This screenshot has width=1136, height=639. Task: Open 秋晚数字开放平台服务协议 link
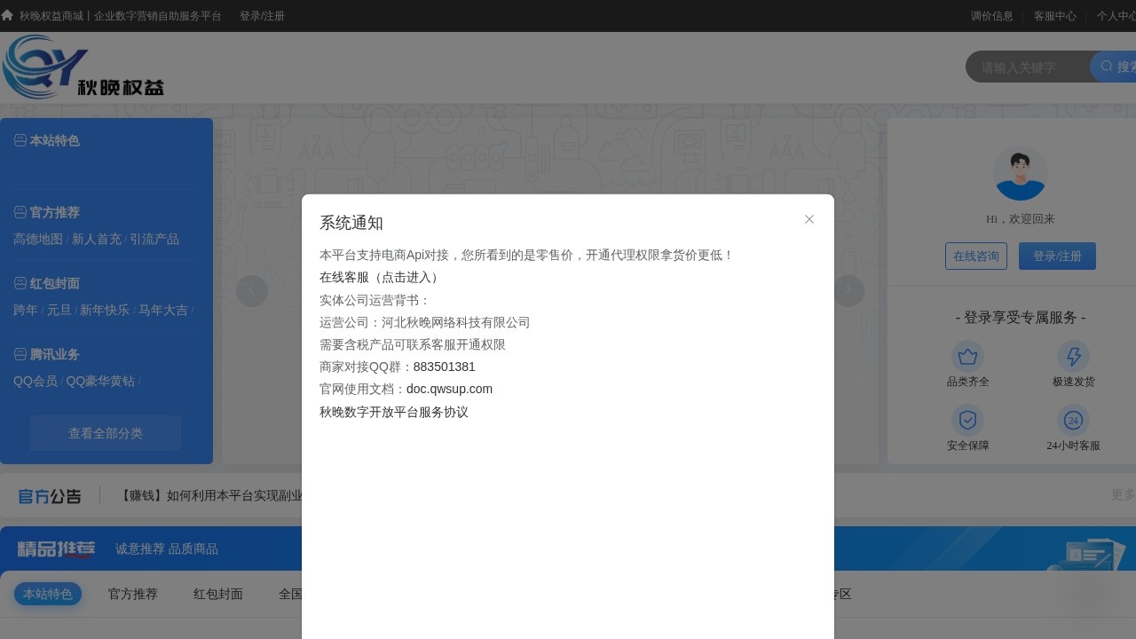tap(394, 412)
